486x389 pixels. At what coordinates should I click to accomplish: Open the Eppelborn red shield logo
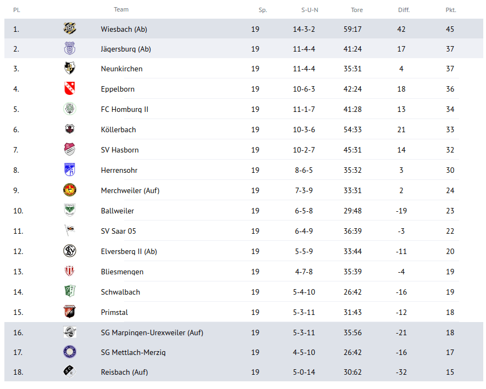(70, 88)
